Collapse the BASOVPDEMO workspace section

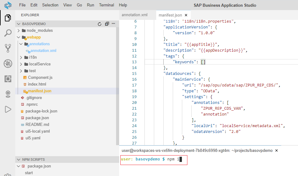tap(19, 24)
